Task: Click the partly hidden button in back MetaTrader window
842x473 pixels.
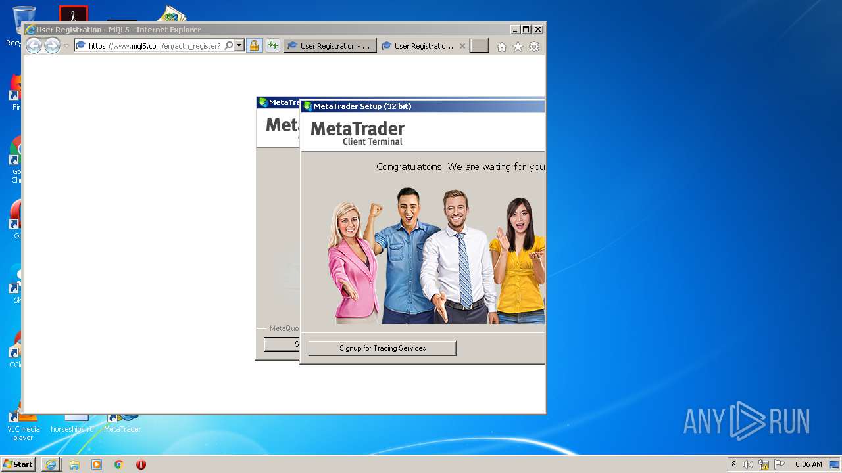Action: 282,344
